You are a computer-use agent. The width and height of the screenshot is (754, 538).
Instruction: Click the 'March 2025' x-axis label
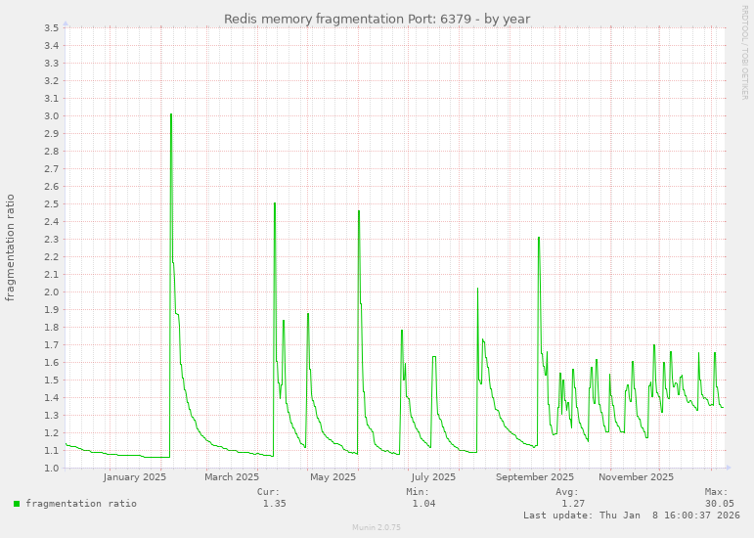(232, 477)
